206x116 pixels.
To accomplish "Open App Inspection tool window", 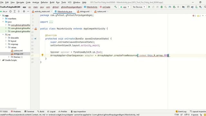I will [x=78, y=111].
